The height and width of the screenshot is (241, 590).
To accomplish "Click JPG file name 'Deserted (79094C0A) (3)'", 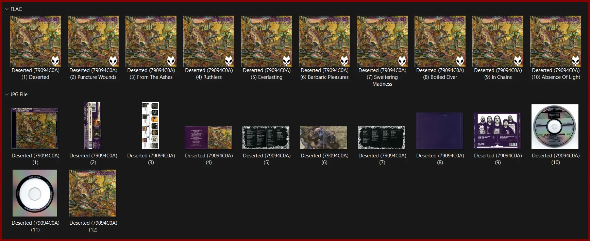I will (151, 159).
